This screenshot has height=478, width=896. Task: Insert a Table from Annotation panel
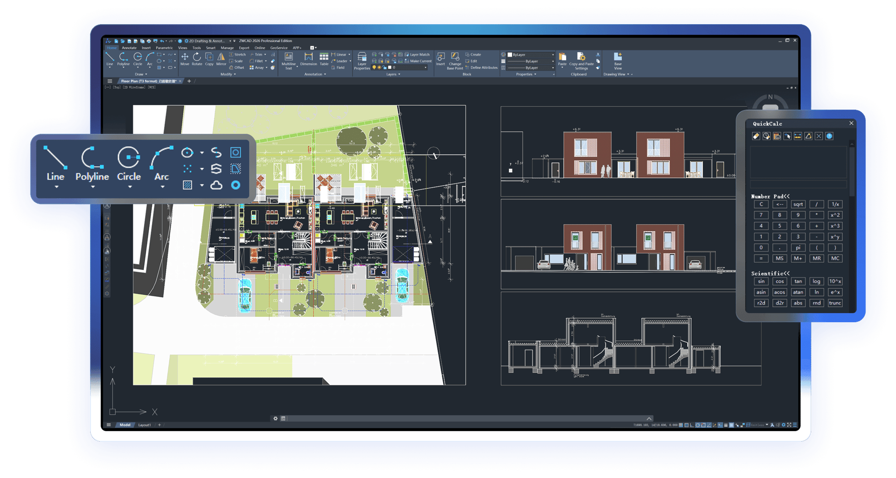coord(324,58)
